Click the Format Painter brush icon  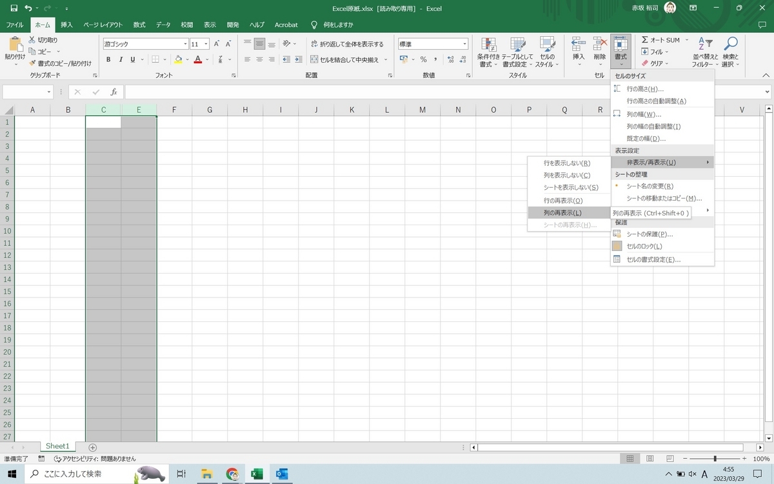pos(32,63)
